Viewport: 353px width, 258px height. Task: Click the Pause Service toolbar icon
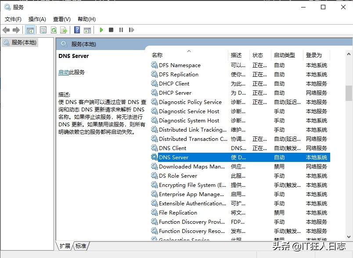[x=121, y=30]
